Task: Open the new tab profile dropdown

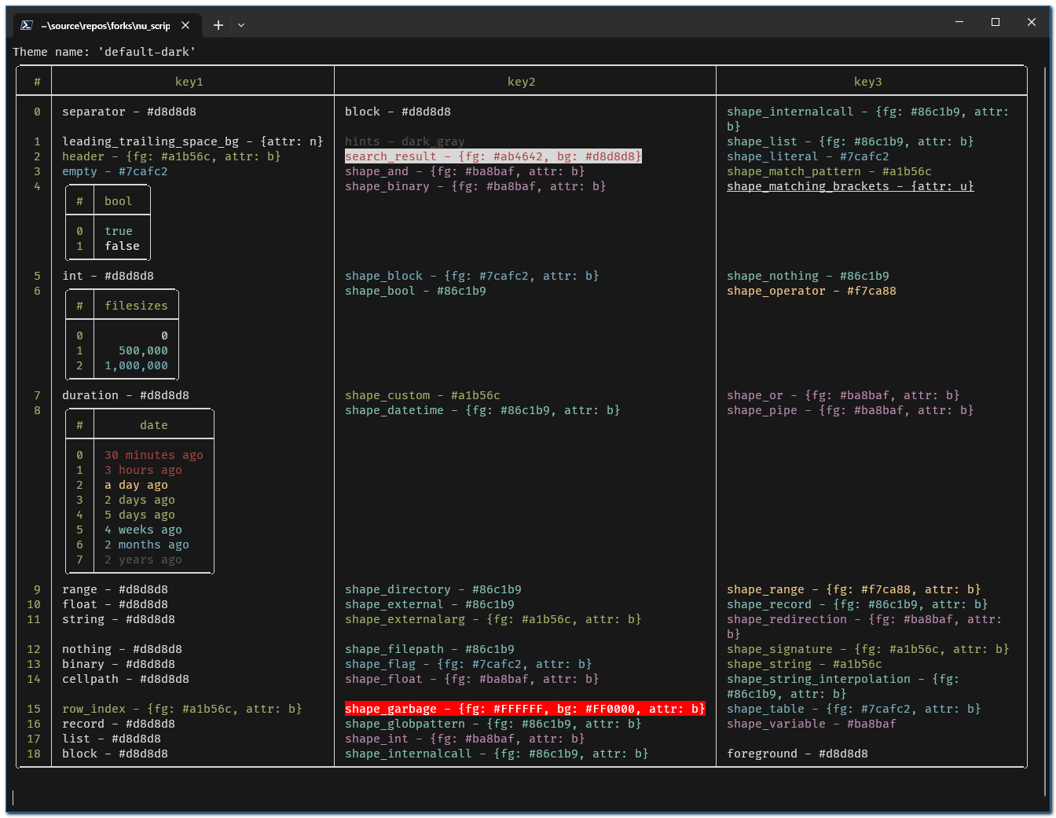Action: click(x=241, y=25)
